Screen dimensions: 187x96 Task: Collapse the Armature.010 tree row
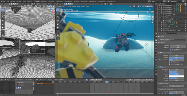tap(160, 13)
